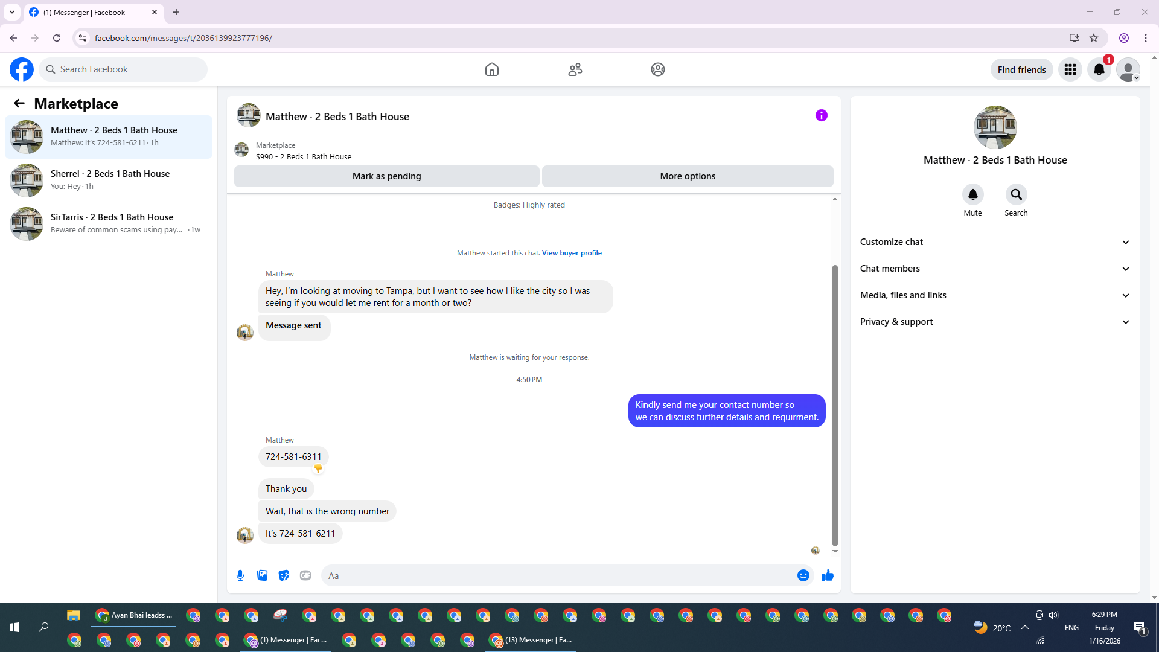Open the Facebook menu grid icon
Screen dimensions: 1159x652
point(1070,69)
